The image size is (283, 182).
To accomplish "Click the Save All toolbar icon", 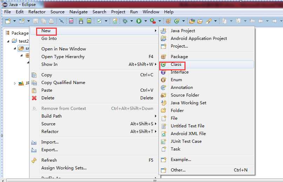I will tap(43, 21).
